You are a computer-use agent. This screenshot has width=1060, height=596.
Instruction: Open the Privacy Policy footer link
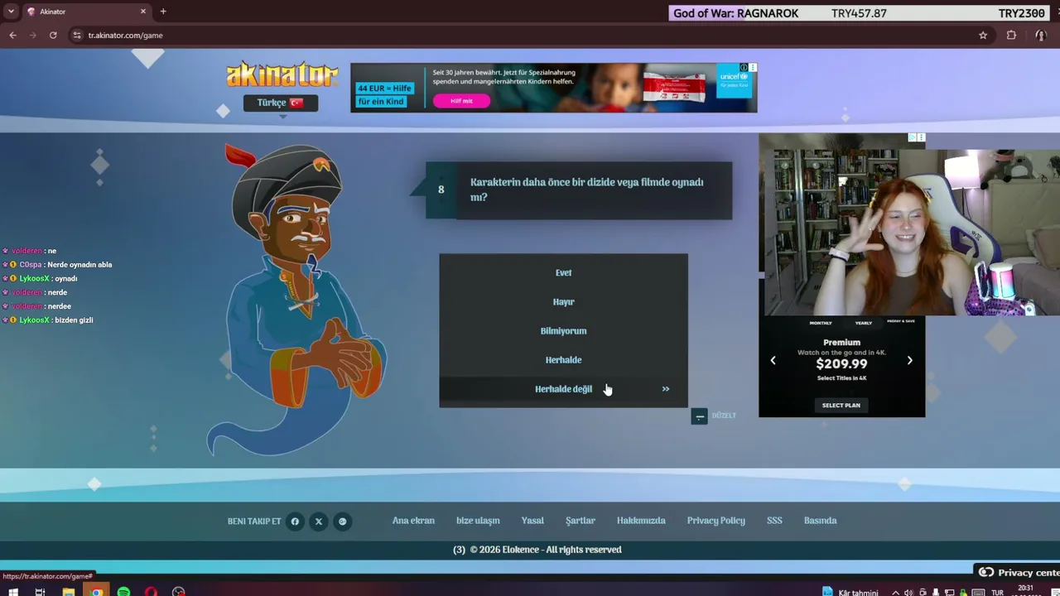click(x=716, y=521)
